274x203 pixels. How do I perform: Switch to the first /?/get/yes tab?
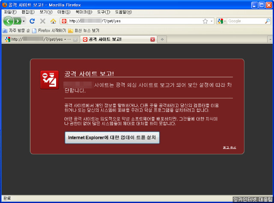point(41,39)
